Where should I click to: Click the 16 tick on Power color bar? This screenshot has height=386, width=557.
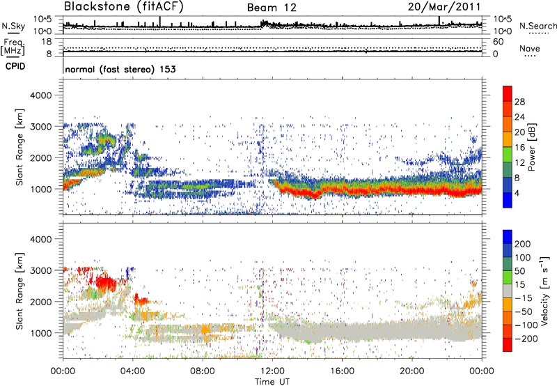point(519,148)
